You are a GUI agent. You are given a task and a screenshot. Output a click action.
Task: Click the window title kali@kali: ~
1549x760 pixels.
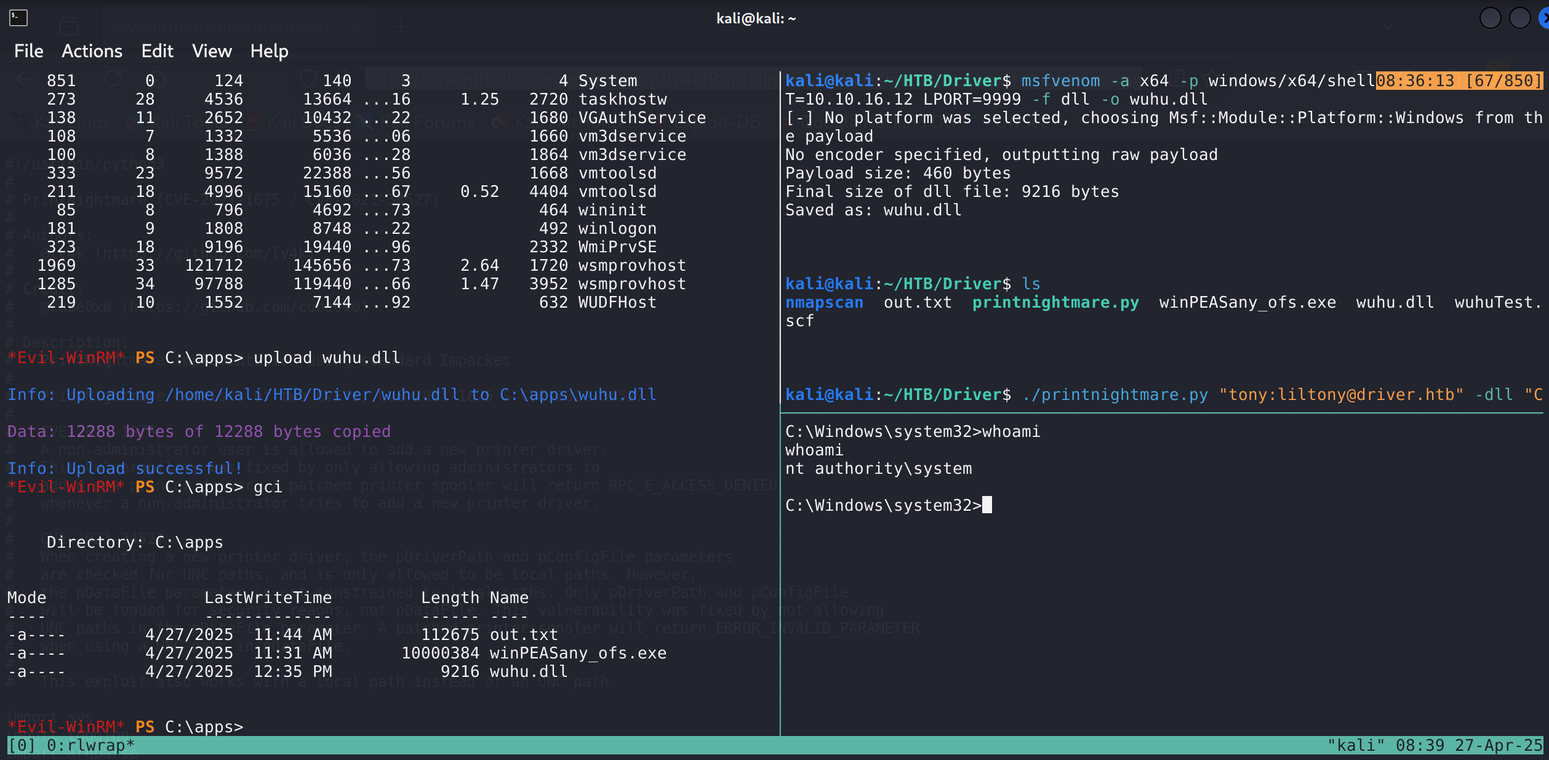point(756,18)
